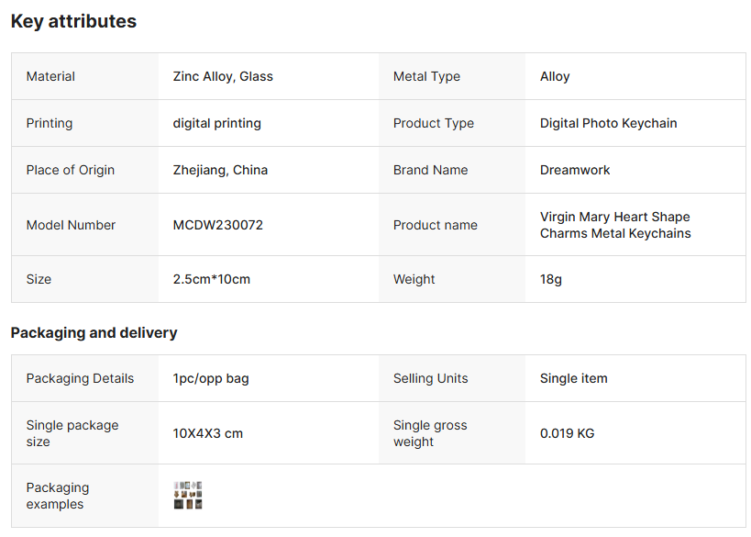Select model number MCDW230072
The height and width of the screenshot is (537, 751).
pos(217,225)
